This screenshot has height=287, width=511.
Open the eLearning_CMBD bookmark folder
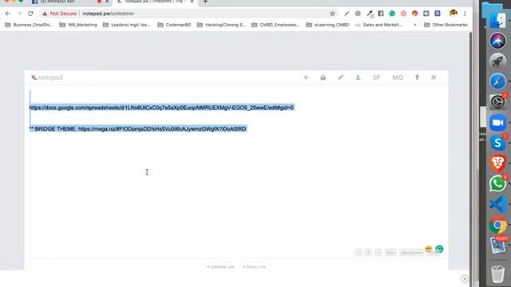[327, 25]
